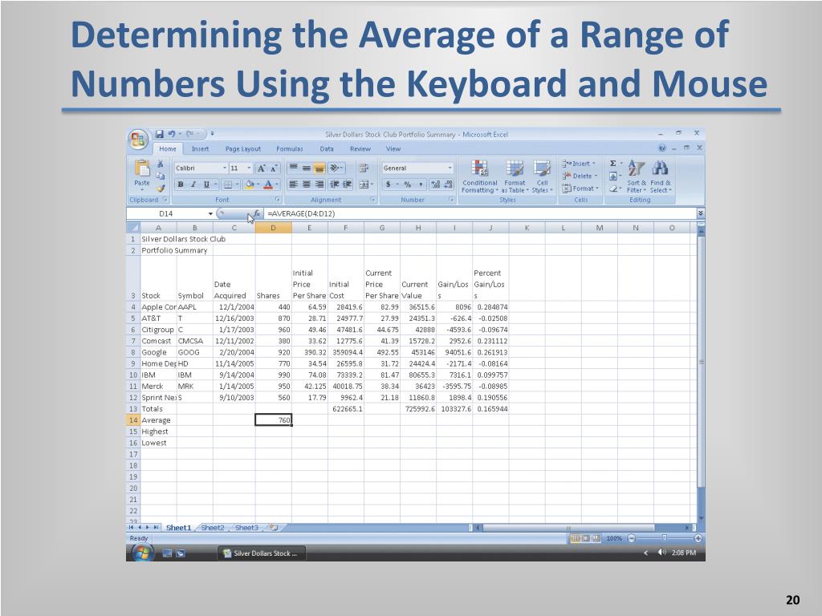Decrease the cell indent
Screen dimensions: 822x616
[x=335, y=184]
